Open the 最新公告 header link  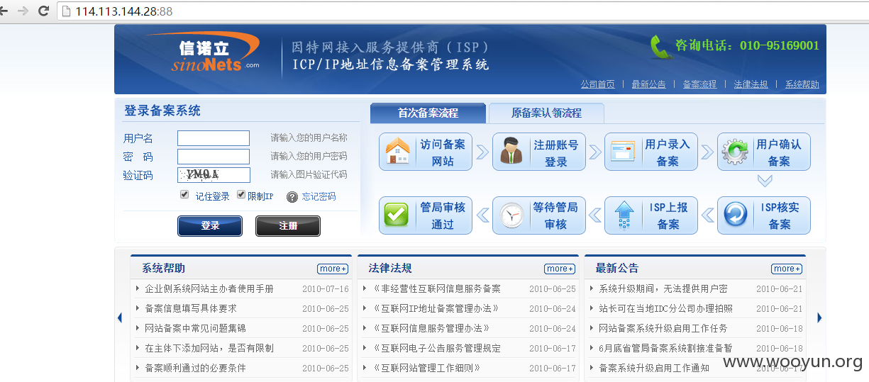point(648,84)
